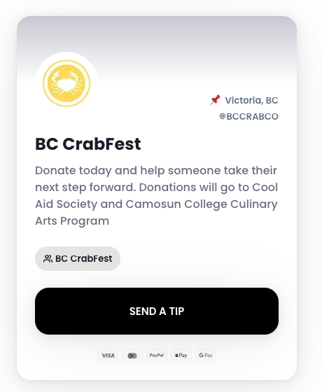Choose the Apple Pay icon

(x=181, y=356)
